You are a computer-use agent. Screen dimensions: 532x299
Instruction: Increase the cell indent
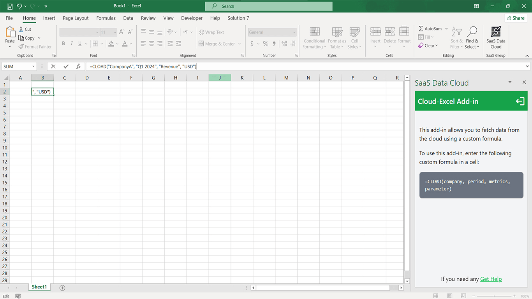(x=178, y=44)
